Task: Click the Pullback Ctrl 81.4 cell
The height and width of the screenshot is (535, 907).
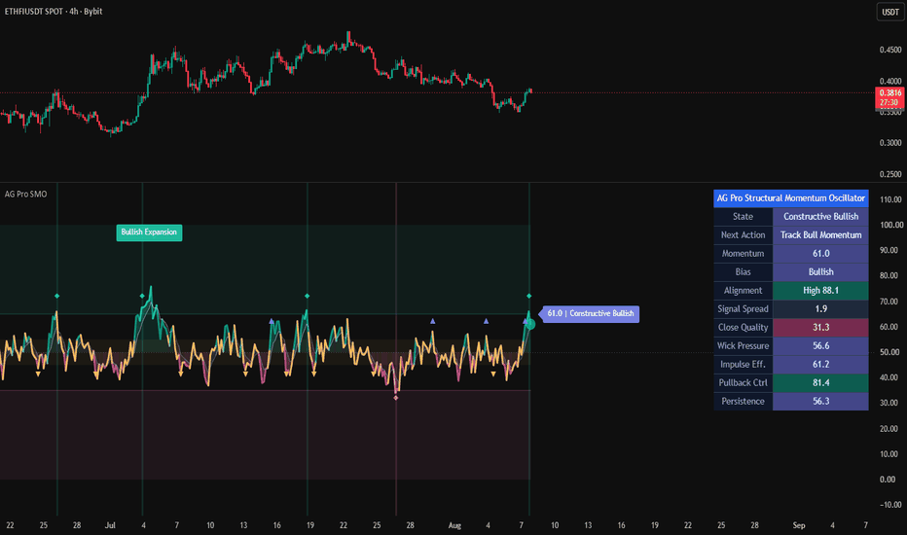Action: coord(820,383)
